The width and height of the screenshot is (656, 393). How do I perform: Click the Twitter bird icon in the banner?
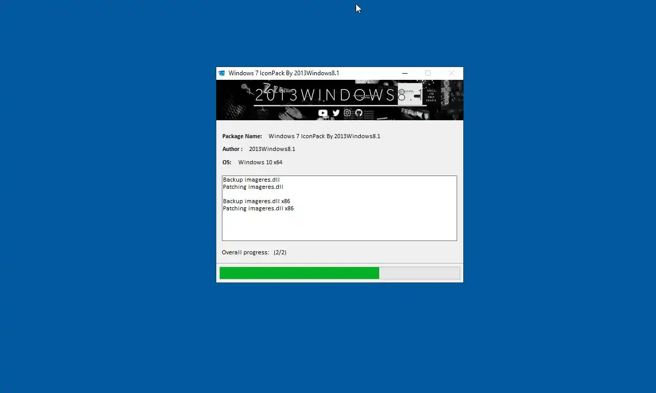[336, 113]
